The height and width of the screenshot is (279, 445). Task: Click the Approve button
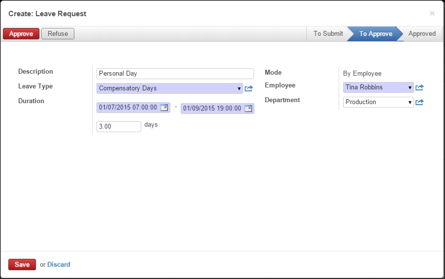[21, 34]
